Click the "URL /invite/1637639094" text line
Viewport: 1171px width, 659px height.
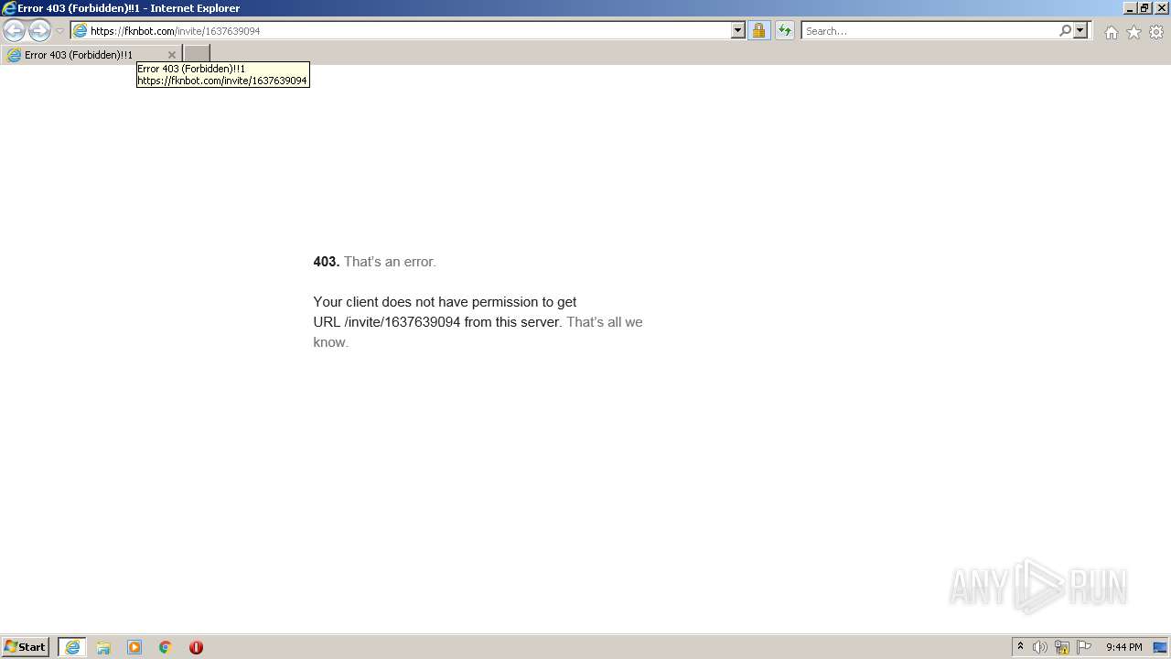point(387,322)
